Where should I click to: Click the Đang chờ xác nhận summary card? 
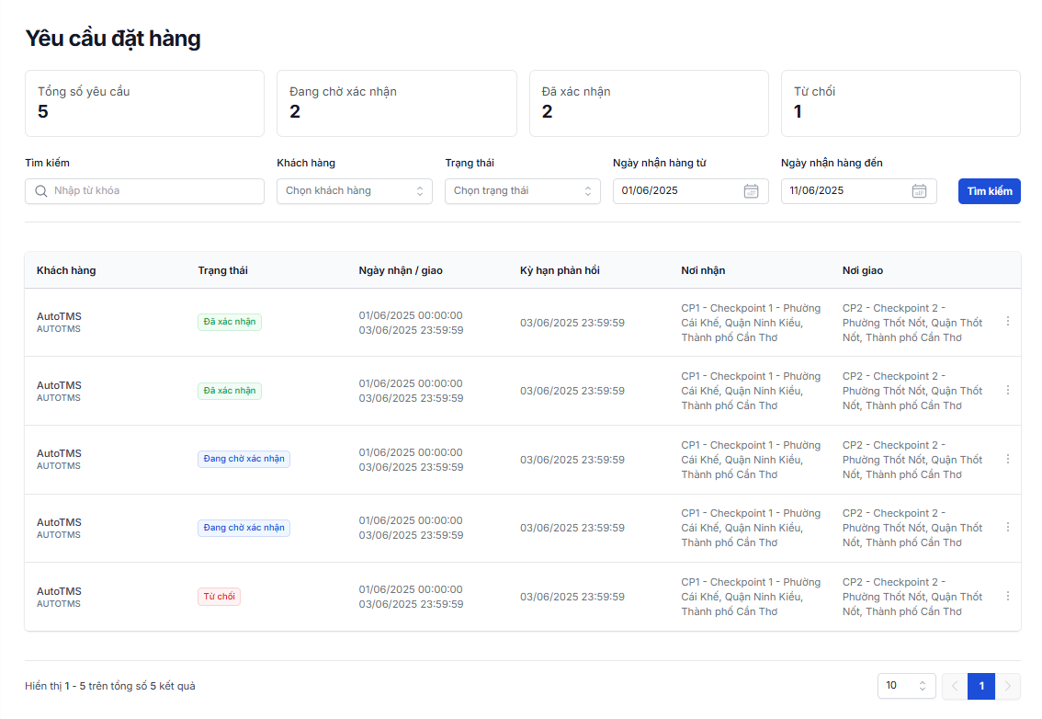tap(396, 103)
